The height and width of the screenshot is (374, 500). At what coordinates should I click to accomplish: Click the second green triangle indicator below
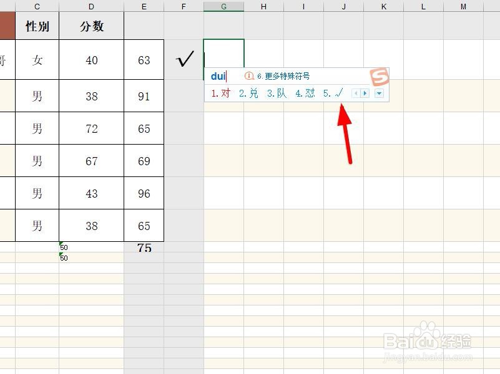[61, 255]
